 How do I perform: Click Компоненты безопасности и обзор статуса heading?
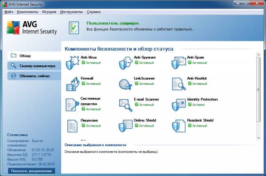tap(119, 49)
